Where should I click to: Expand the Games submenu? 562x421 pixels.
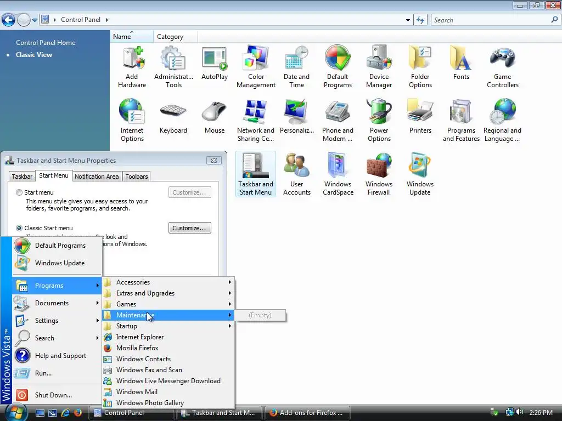[168, 304]
